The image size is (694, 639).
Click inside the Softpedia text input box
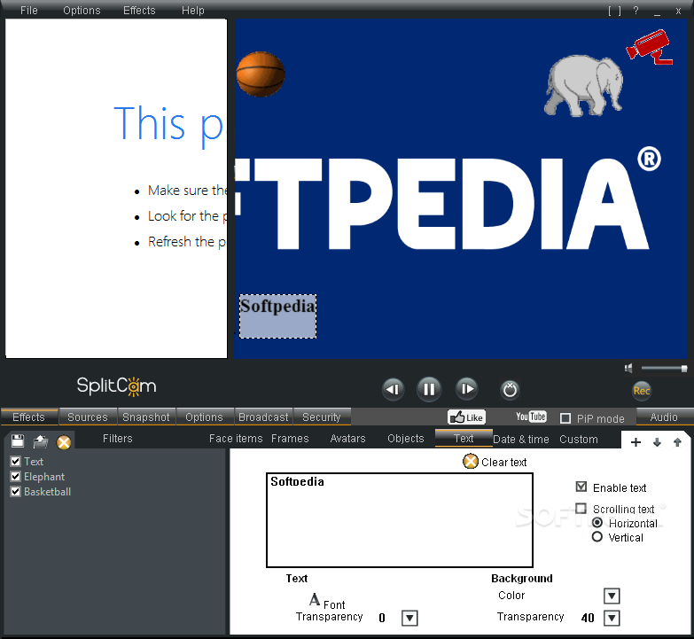400,520
